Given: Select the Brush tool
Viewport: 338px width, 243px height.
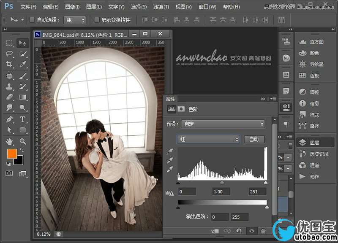Looking at the screenshot, I should point(23,76).
